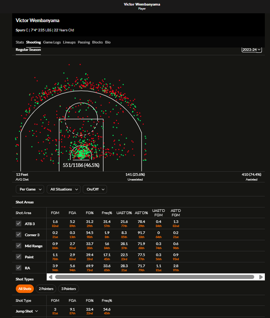Sort by AST'D% column header
270x318 pixels.
coord(141,213)
